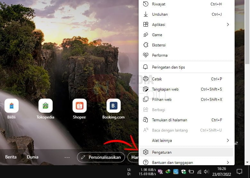Select Riwayat from the menu
Screen dimensions: 250x178
186,4
